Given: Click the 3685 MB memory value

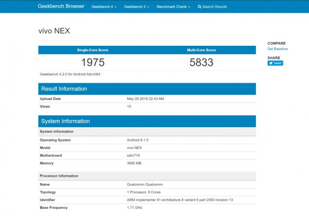Looking at the screenshot, I should [135, 163].
